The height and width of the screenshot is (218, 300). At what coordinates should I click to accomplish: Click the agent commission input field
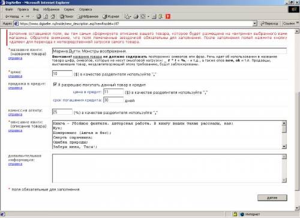(62, 112)
